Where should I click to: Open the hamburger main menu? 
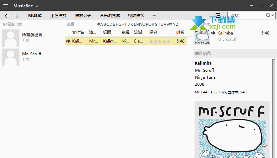(x=5, y=6)
